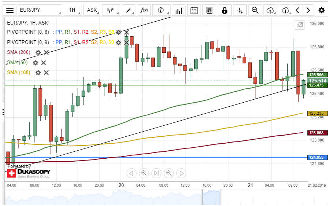
Task: Click the magnifier chart zoom icon
Action: click(x=255, y=10)
